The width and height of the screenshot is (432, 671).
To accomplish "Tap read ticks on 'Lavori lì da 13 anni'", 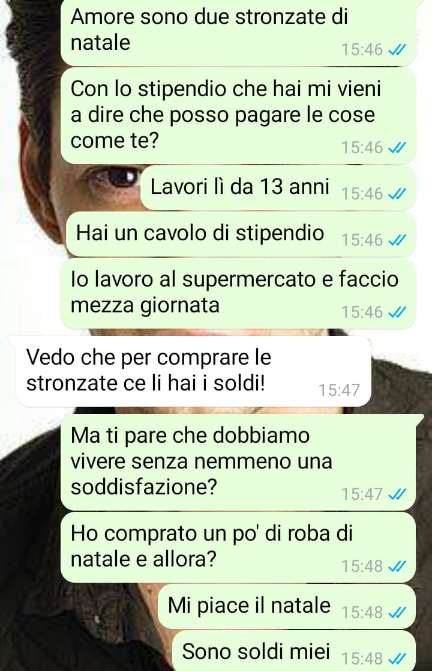I will tap(397, 194).
